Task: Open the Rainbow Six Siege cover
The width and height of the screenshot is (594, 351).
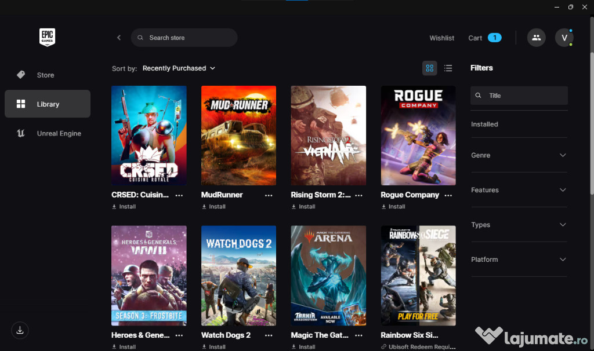Action: tap(418, 276)
